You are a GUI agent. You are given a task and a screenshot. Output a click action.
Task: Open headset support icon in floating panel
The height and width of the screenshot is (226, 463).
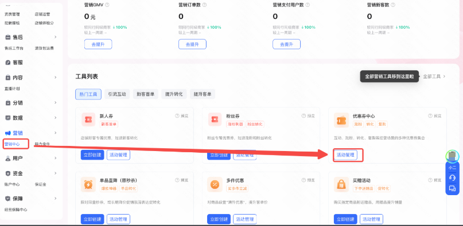pos(452,178)
